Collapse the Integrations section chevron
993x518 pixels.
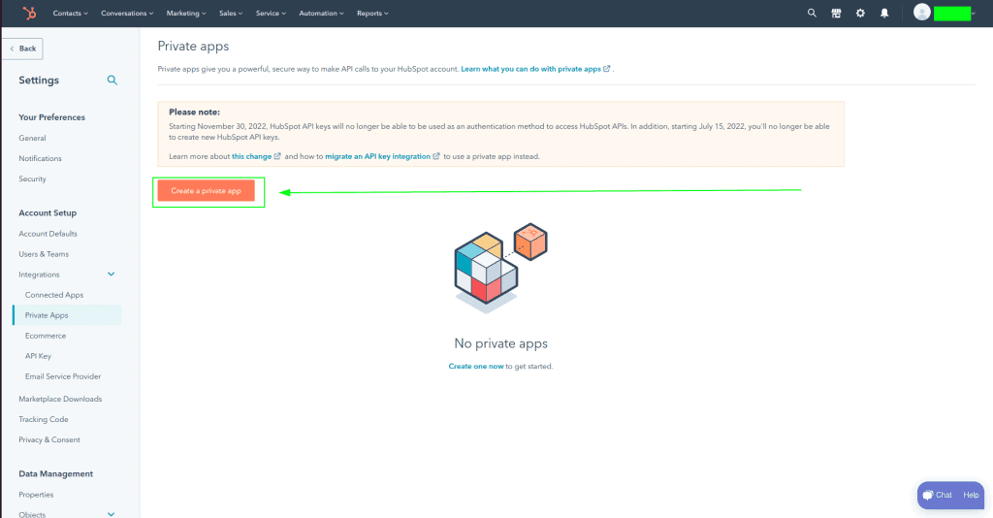click(111, 275)
